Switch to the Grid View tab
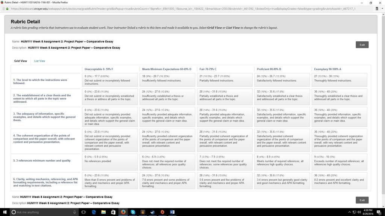Viewport: 385px width, 216px height. (x=21, y=61)
